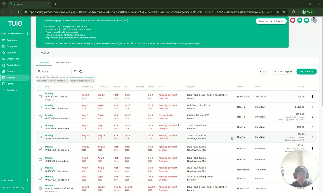
Task: Remove the Organization: TUIO Onboarding filter
Action: click(x=67, y=81)
